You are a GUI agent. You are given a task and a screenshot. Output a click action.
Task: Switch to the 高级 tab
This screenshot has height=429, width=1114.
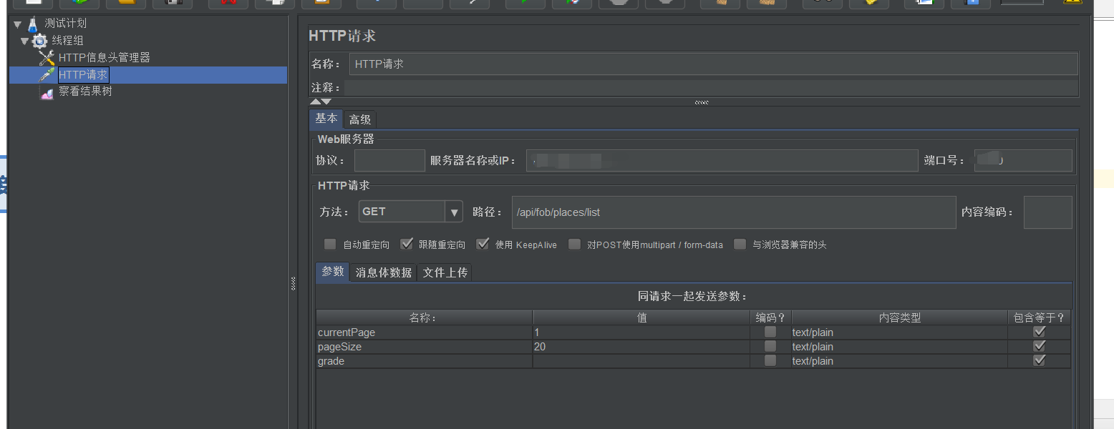coord(359,119)
